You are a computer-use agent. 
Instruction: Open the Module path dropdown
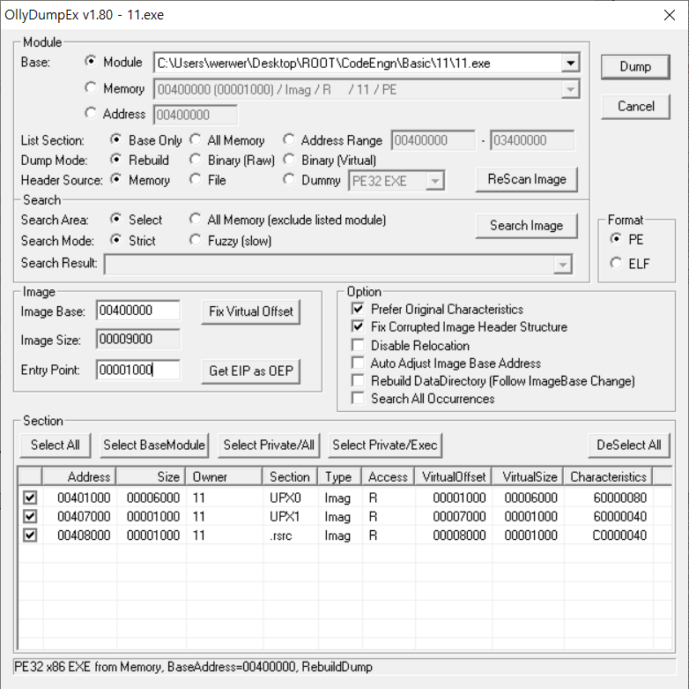(x=570, y=63)
